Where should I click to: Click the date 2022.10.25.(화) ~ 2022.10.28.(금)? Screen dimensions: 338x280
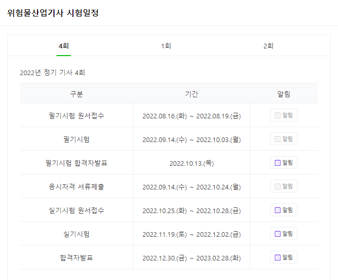[x=192, y=211]
